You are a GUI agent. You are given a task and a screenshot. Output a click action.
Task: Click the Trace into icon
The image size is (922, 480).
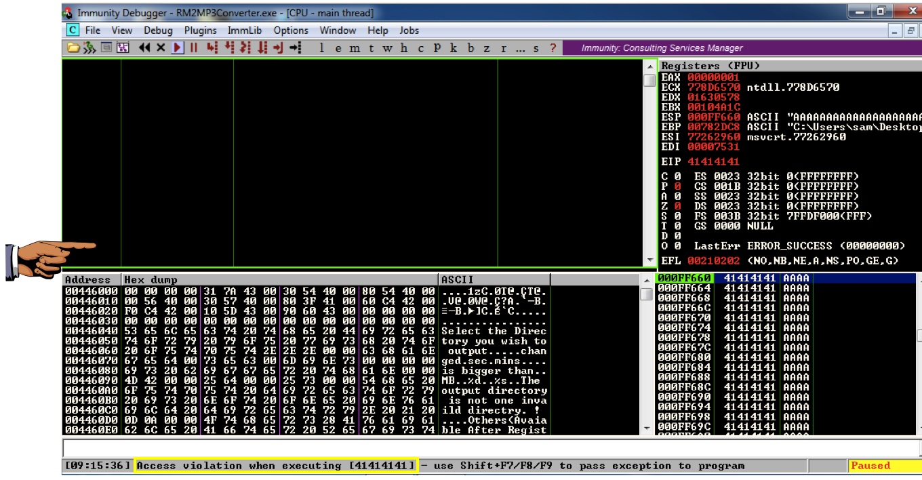tap(245, 47)
